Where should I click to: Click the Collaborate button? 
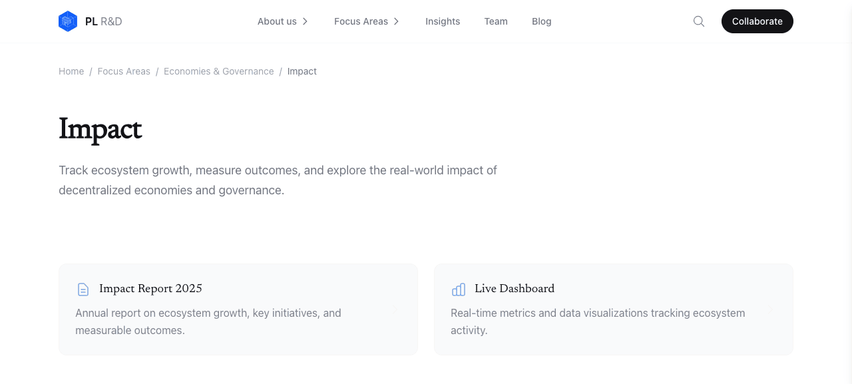tap(757, 21)
